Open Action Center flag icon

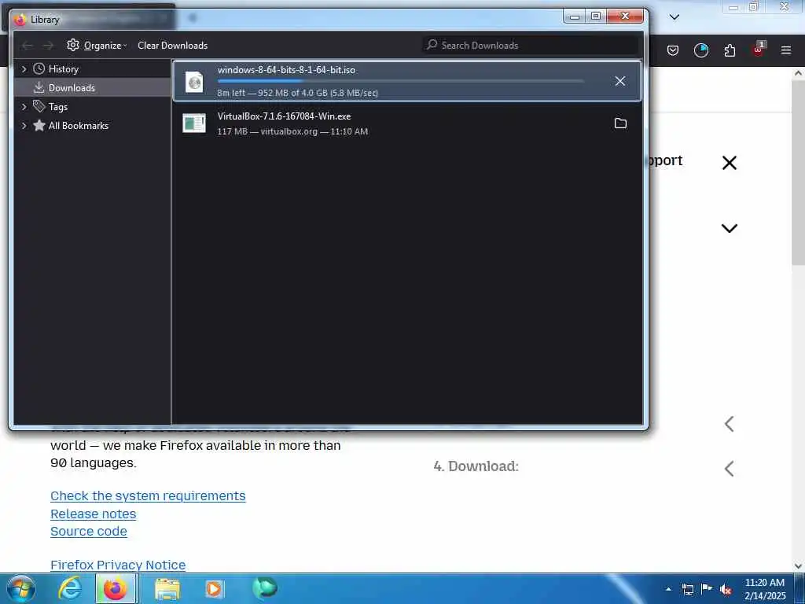[x=707, y=589]
